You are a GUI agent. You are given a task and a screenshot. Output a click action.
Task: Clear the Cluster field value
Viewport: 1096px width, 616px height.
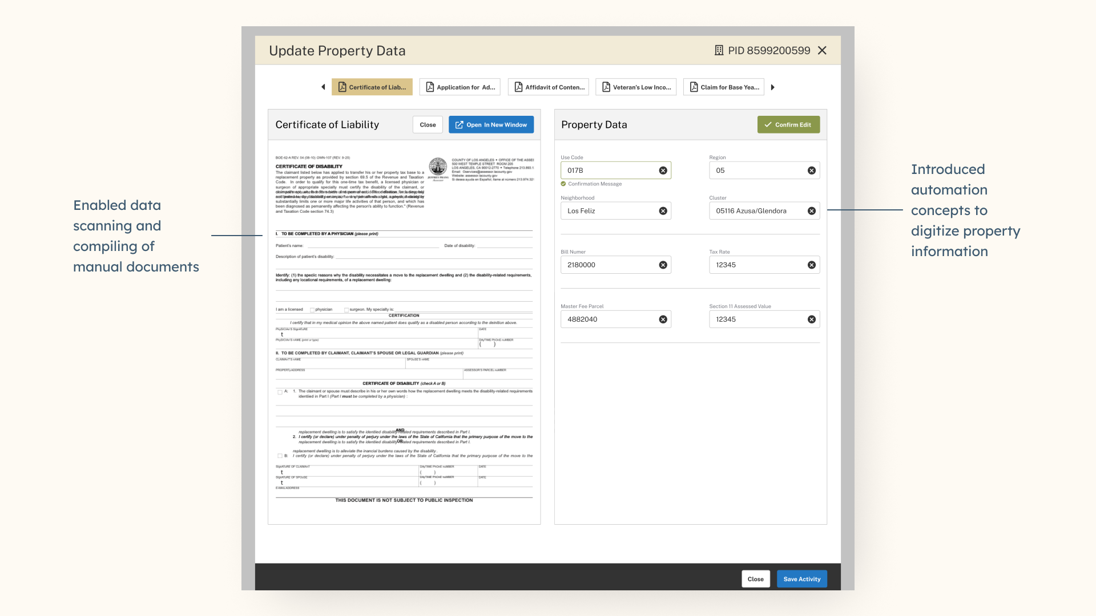(811, 211)
